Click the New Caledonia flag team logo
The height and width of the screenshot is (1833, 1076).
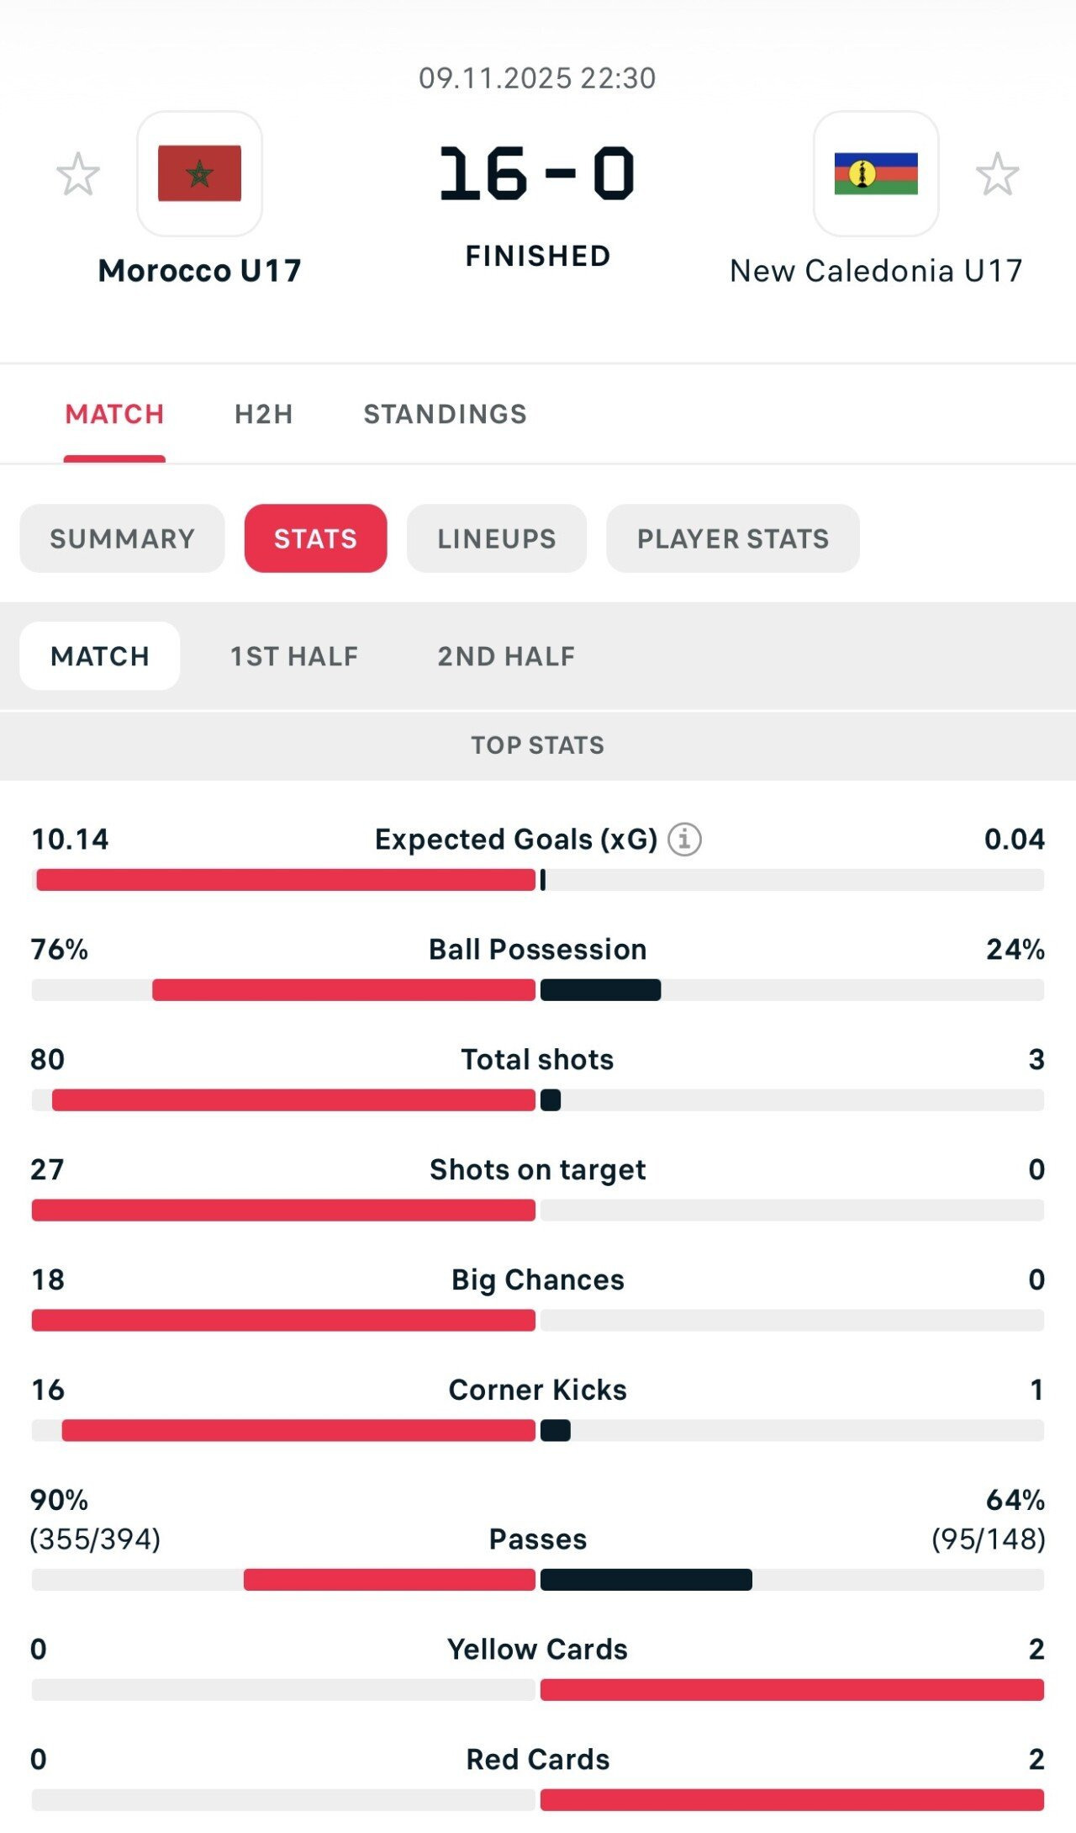click(x=875, y=173)
